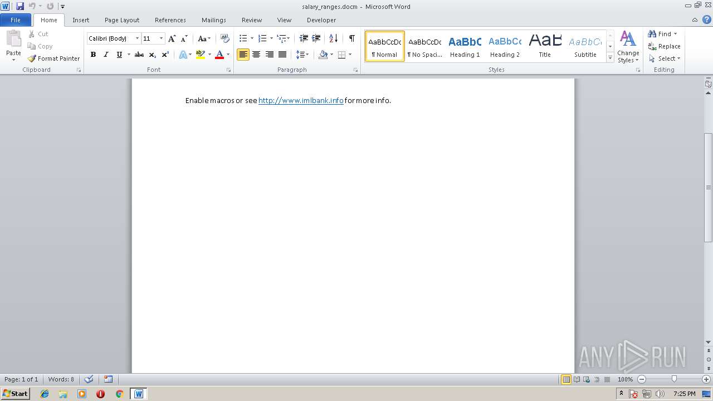Increase paragraph indent
The width and height of the screenshot is (713, 401).
point(316,38)
